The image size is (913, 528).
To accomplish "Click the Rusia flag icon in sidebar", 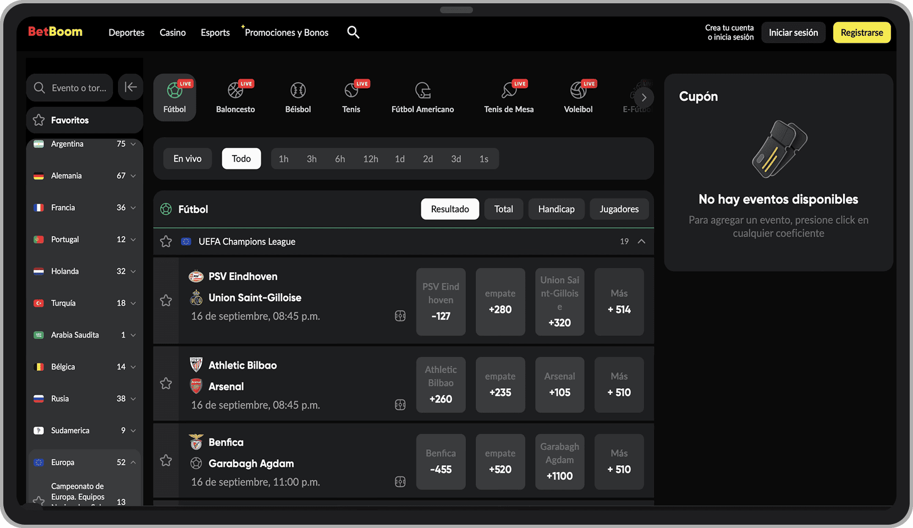I will coord(38,399).
